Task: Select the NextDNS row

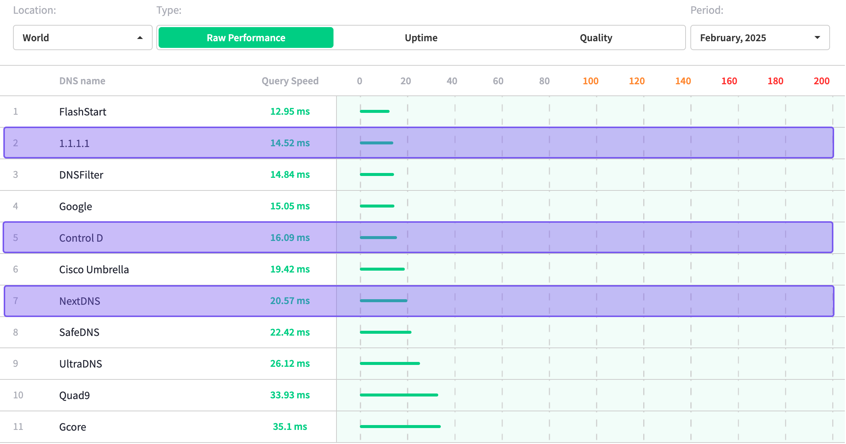Action: coord(419,301)
